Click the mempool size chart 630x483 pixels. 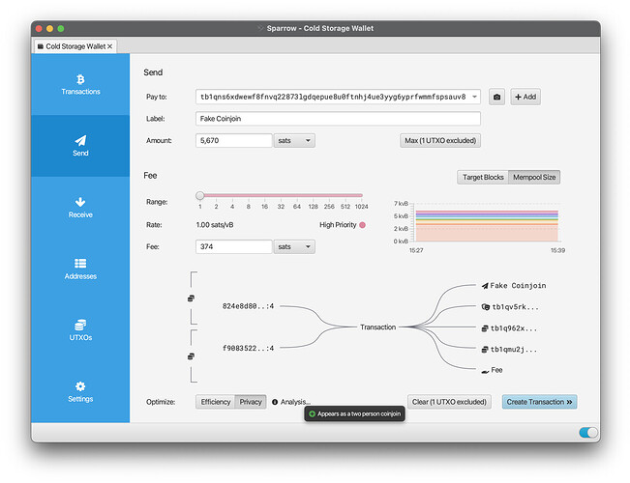pos(486,222)
